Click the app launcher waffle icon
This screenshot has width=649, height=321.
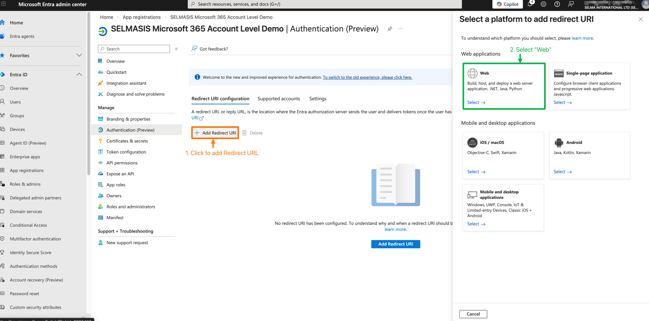(x=4, y=4)
